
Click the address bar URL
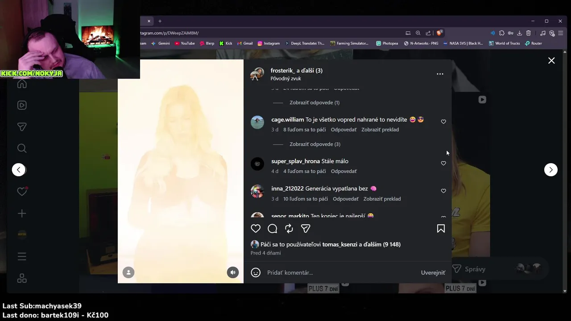170,33
